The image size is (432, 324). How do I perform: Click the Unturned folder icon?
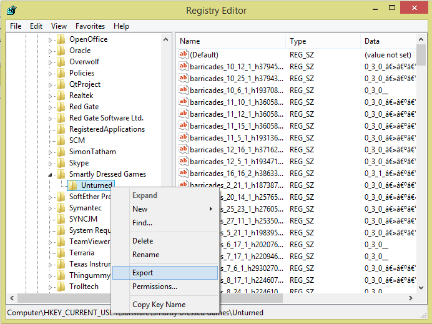(72, 185)
